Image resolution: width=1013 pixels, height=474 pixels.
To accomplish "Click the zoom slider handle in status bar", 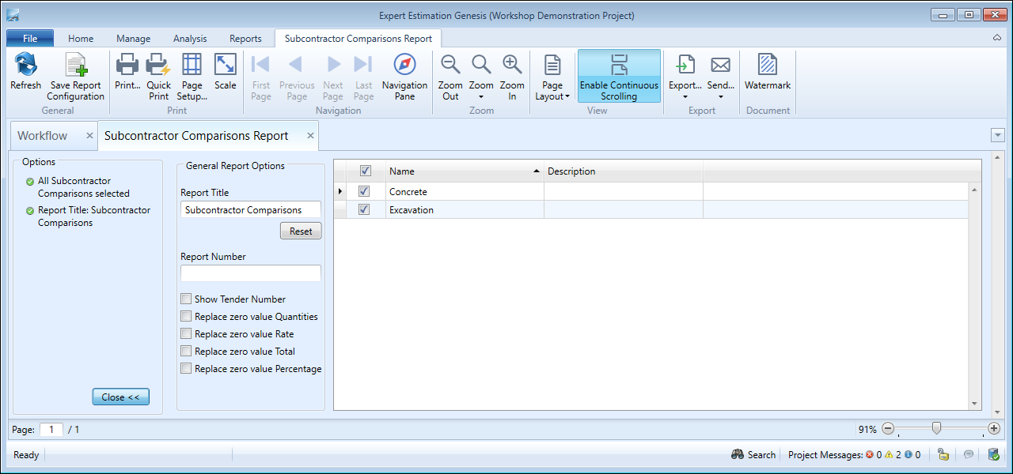I will (936, 429).
